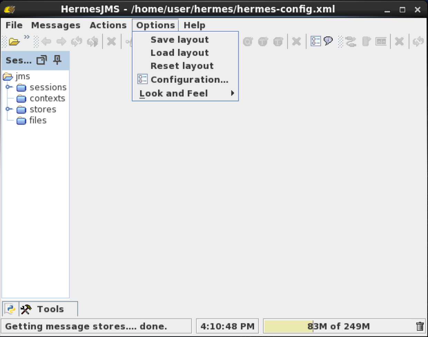Close the Options menu via its title
Viewport: 428px width, 337px height.
coord(155,25)
